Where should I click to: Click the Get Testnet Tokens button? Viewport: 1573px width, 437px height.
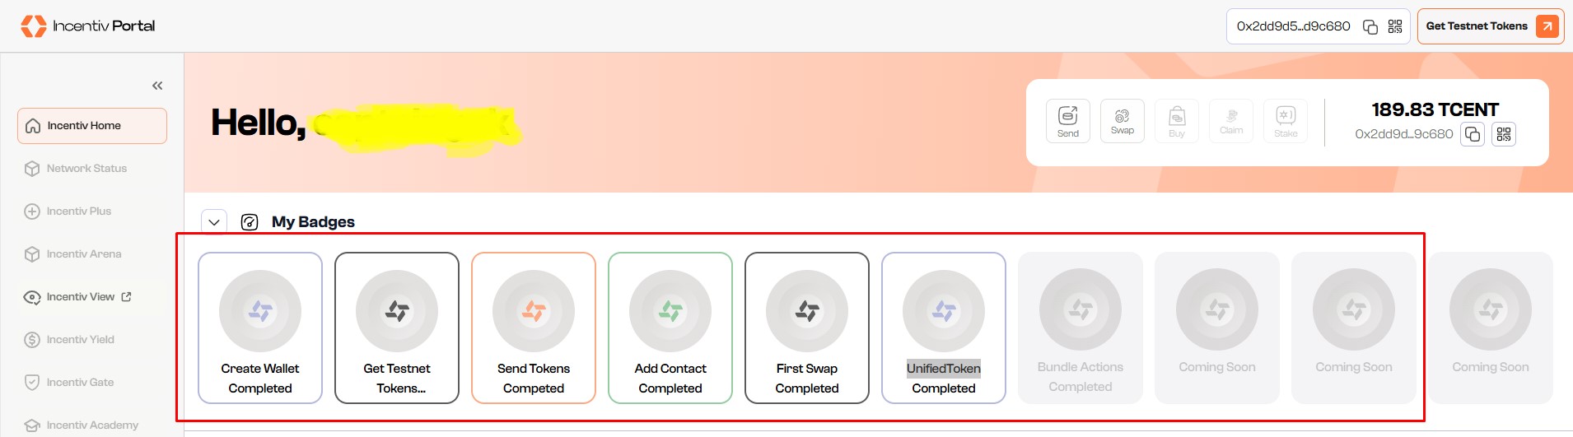pyautogui.click(x=1490, y=26)
